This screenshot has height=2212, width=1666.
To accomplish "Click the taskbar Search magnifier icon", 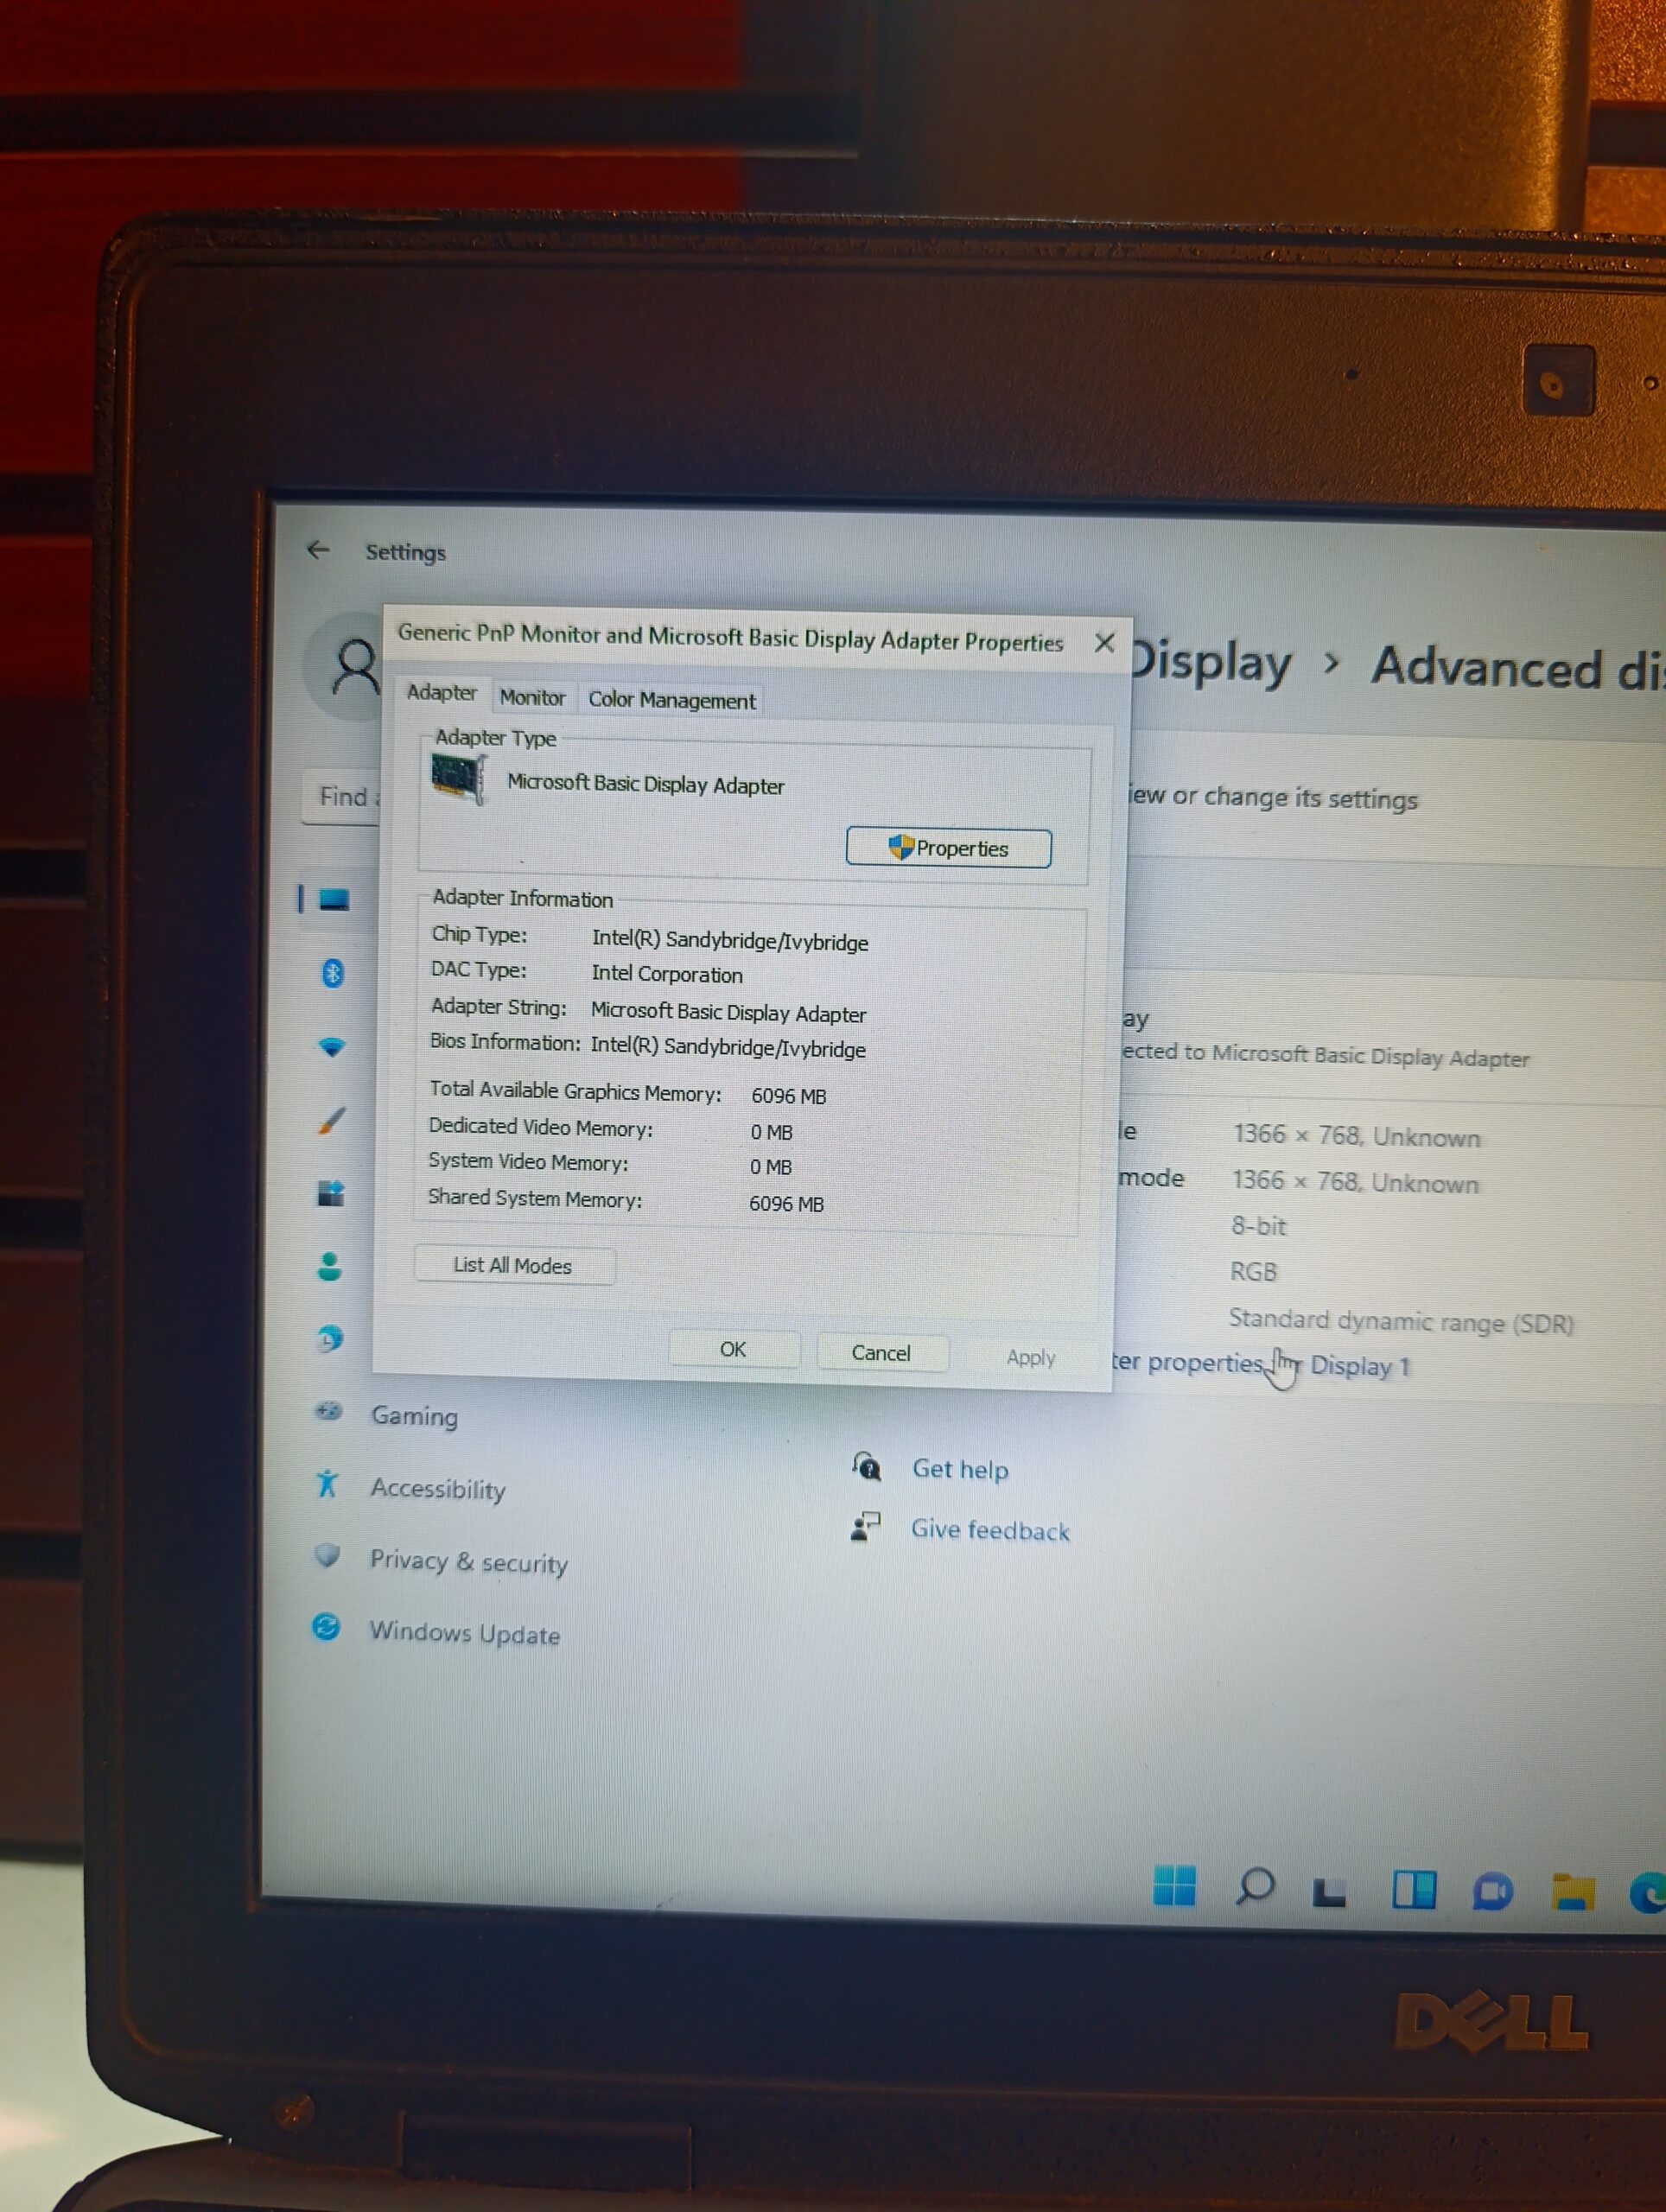I will tap(1255, 1887).
